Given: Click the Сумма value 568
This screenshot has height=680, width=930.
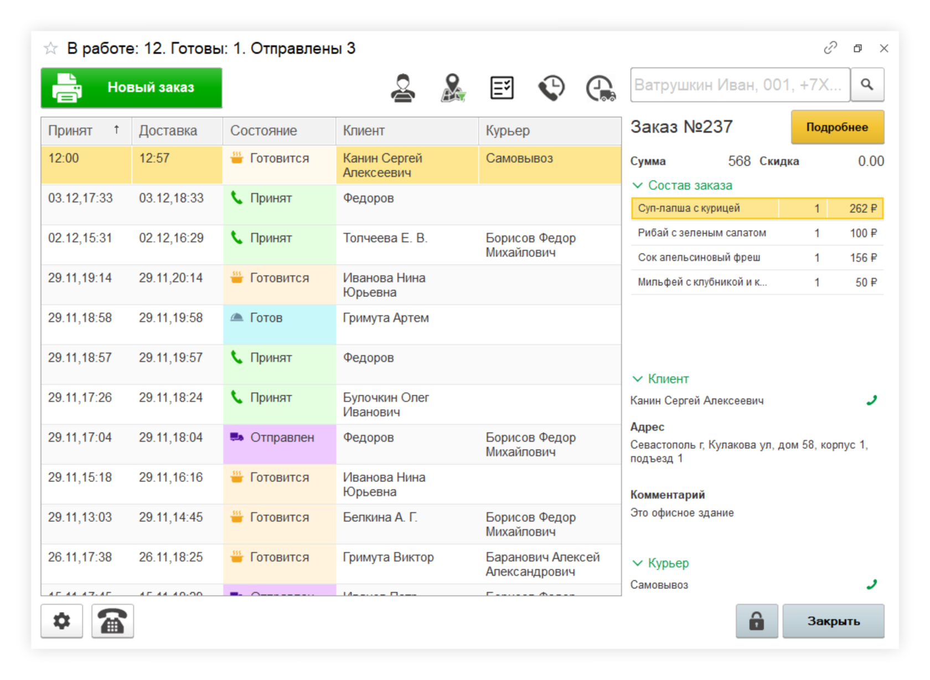Looking at the screenshot, I should click(739, 161).
